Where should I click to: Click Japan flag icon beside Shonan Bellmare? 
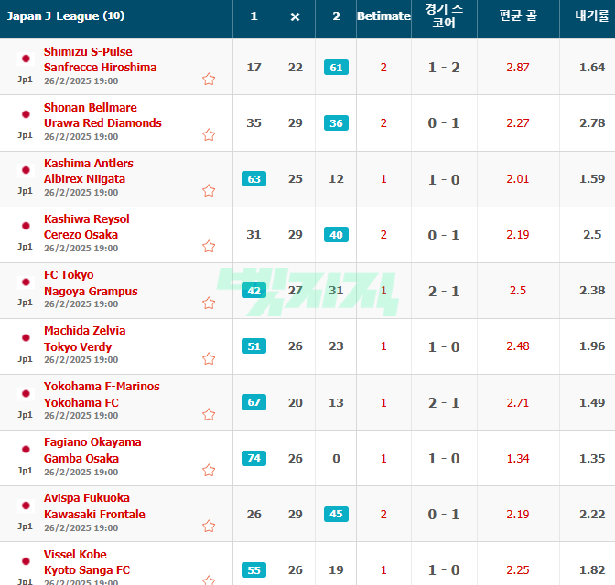pyautogui.click(x=26, y=114)
